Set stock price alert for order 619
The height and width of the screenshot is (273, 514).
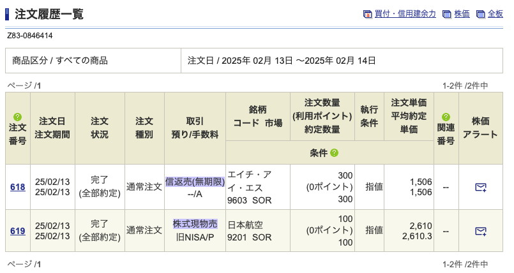pyautogui.click(x=481, y=230)
